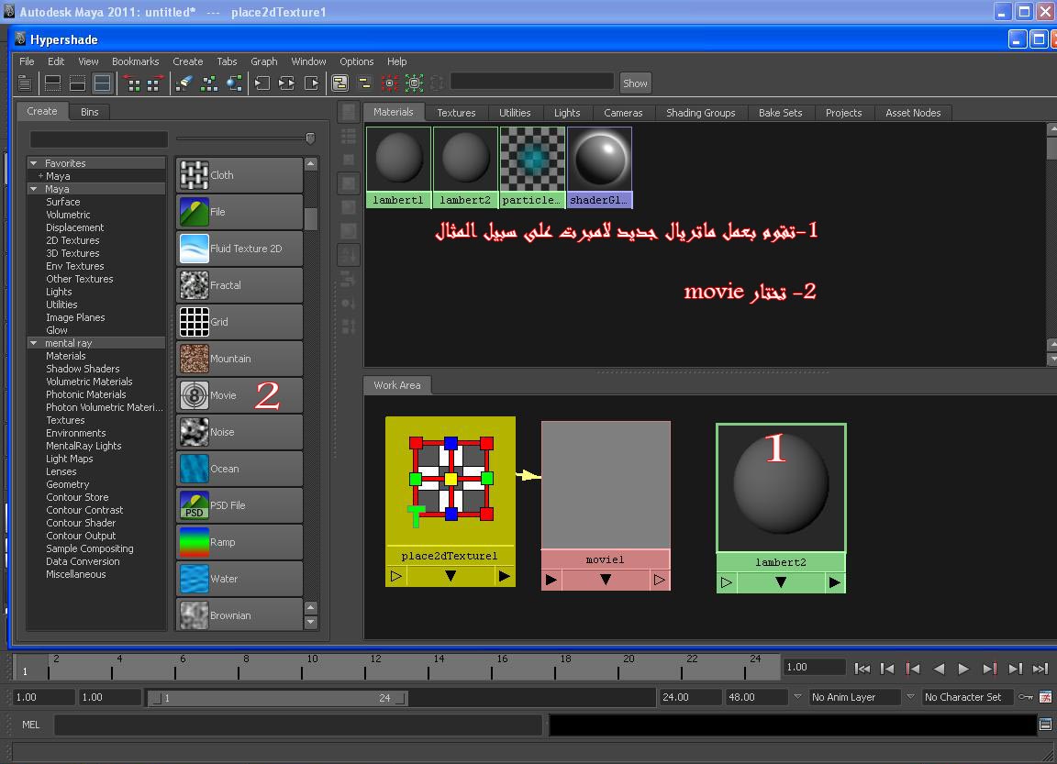The image size is (1057, 764).
Task: Create a Brownian texture node
Action: click(x=239, y=615)
